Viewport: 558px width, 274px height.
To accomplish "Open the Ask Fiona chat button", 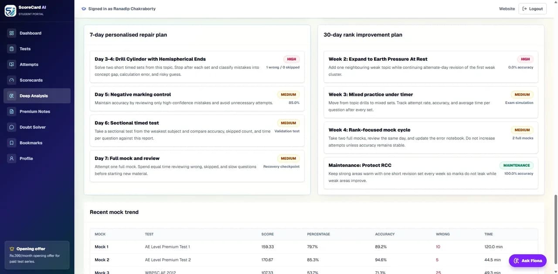I will tap(527, 260).
